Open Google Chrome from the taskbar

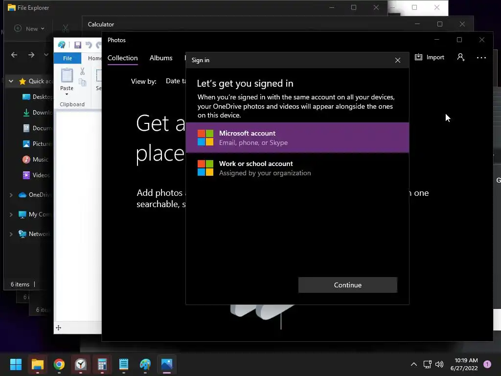pos(59,364)
